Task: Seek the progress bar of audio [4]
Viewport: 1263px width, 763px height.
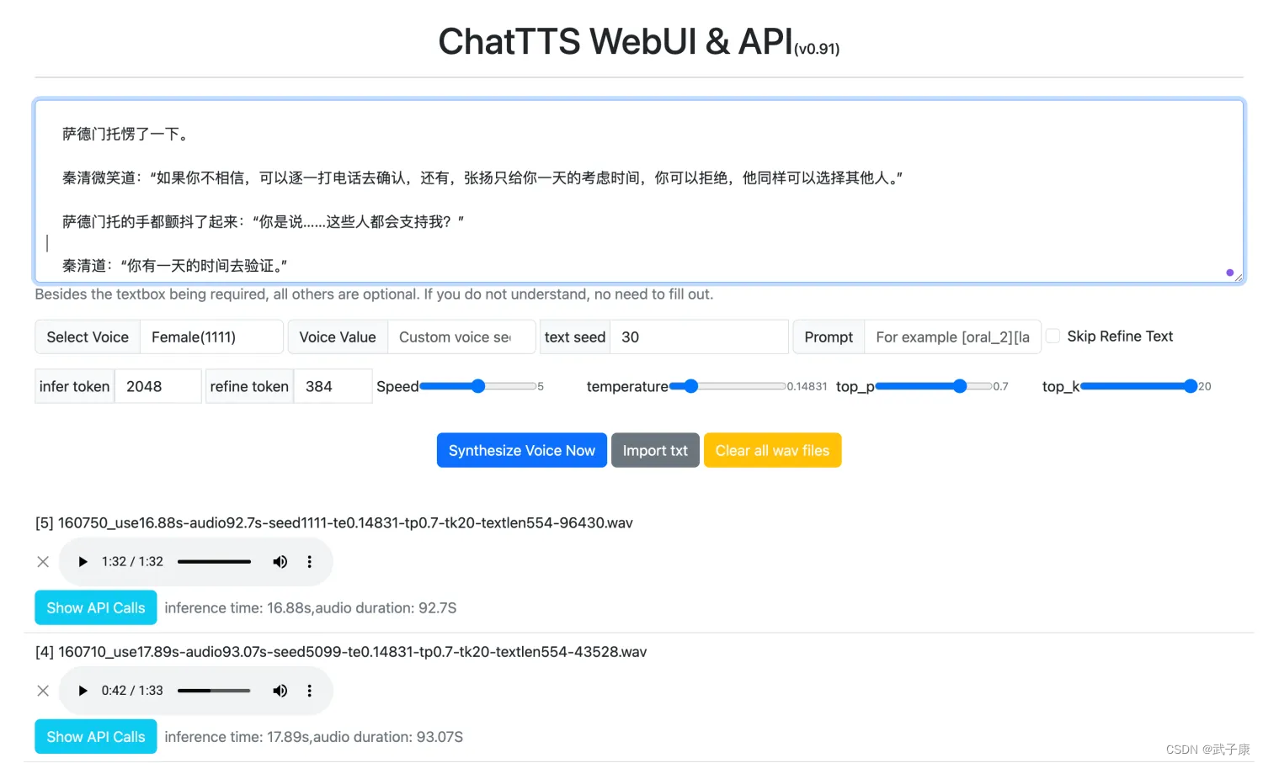Action: click(x=214, y=691)
